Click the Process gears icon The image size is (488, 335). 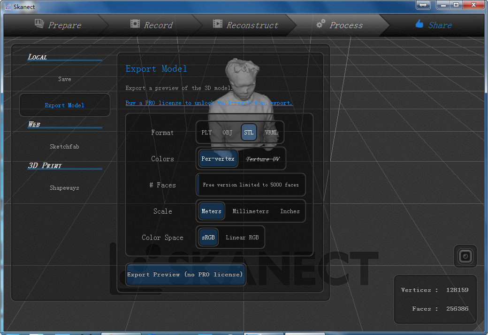coord(320,23)
